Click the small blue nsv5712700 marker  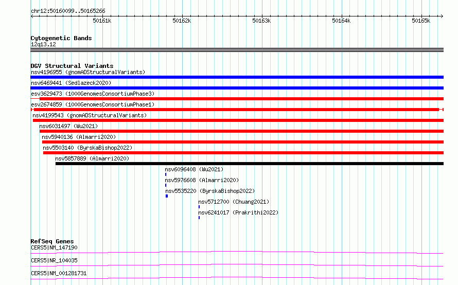(x=199, y=207)
